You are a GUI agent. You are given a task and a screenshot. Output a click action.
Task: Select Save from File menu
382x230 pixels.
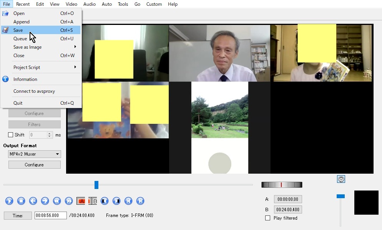pos(41,30)
